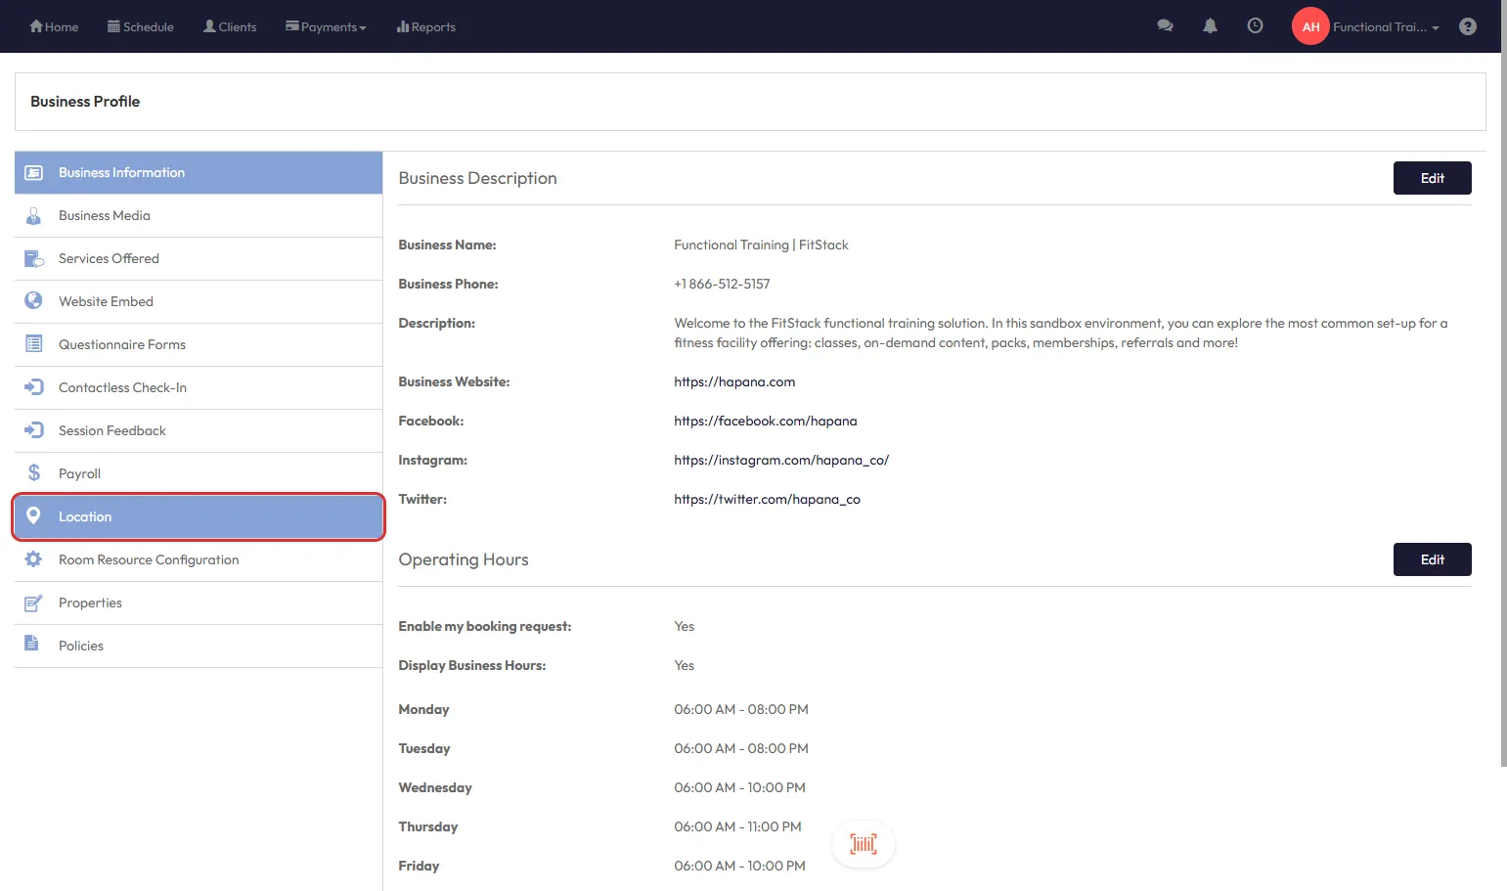Click the chat messages icon in top bar
1507x891 pixels.
(x=1165, y=26)
